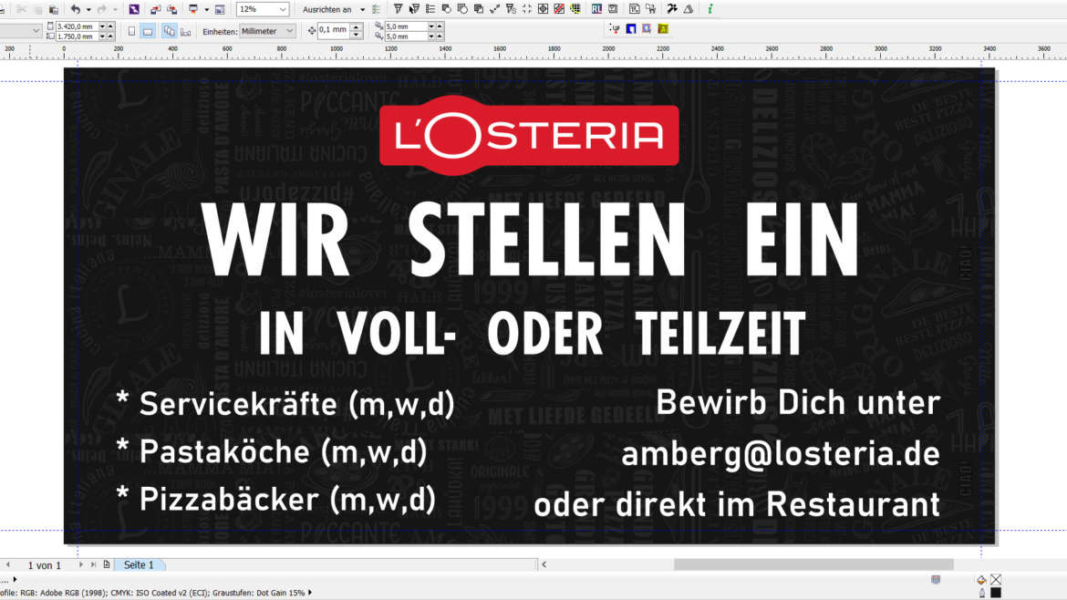This screenshot has height=600, width=1067.
Task: Click the yellow dotted grid icon
Action: point(575,9)
